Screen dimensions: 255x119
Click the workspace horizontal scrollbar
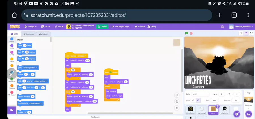[x=130, y=113]
